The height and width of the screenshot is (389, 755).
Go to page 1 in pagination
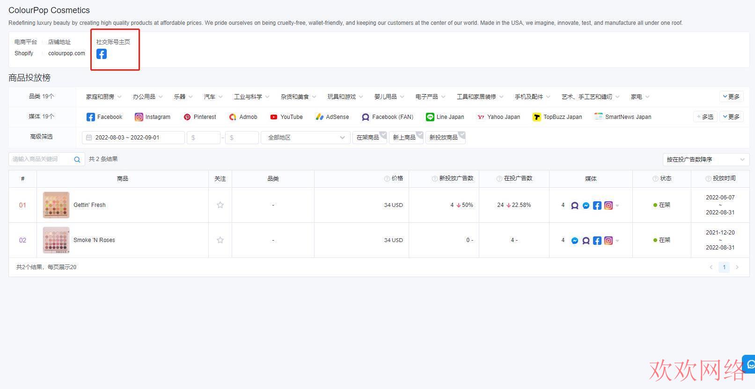pyautogui.click(x=724, y=267)
